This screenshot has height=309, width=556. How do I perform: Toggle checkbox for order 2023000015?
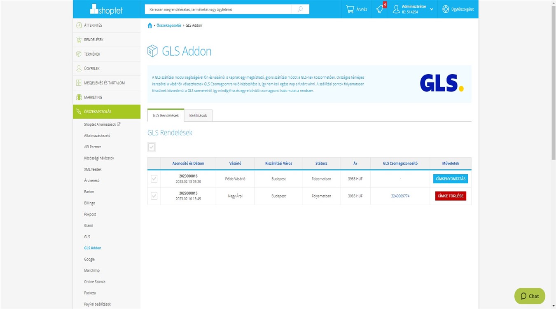pos(154,196)
